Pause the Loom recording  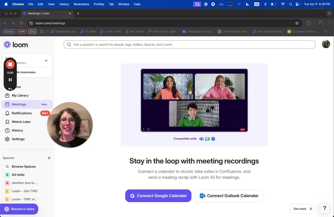(10, 80)
